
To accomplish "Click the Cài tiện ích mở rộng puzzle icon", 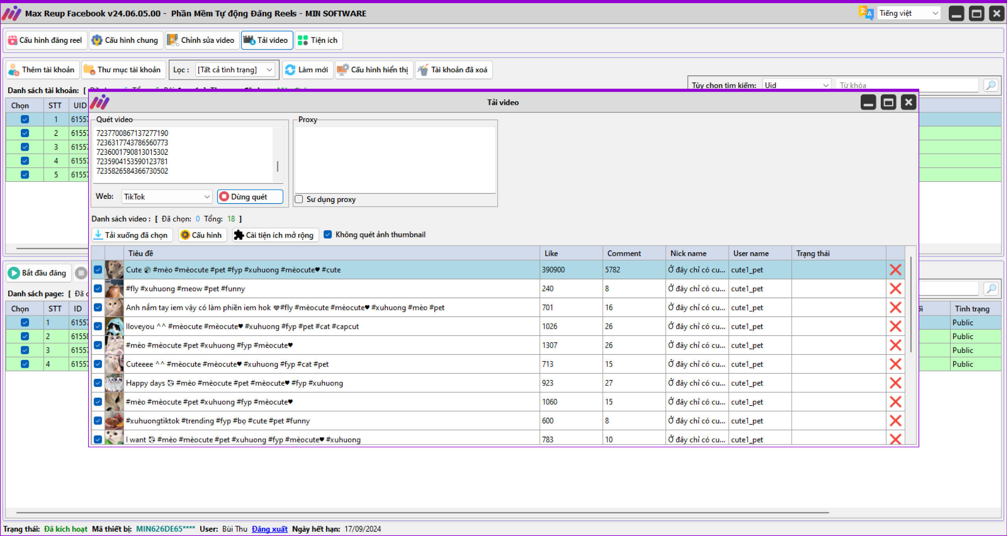I will tap(238, 235).
